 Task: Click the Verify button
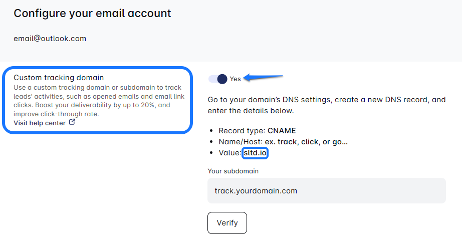coord(227,222)
